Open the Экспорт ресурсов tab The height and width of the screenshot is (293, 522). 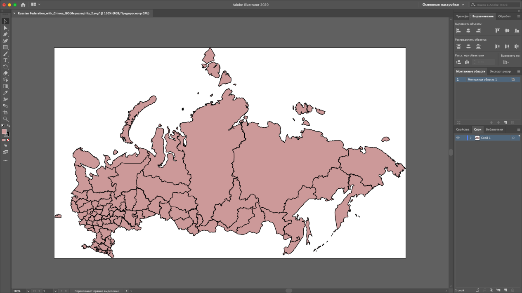500,71
